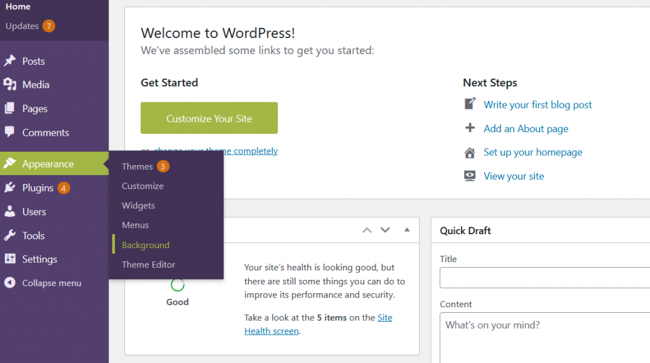Viewport: 650px width, 363px height.
Task: Click the Next Steps heading text
Action: 490,82
